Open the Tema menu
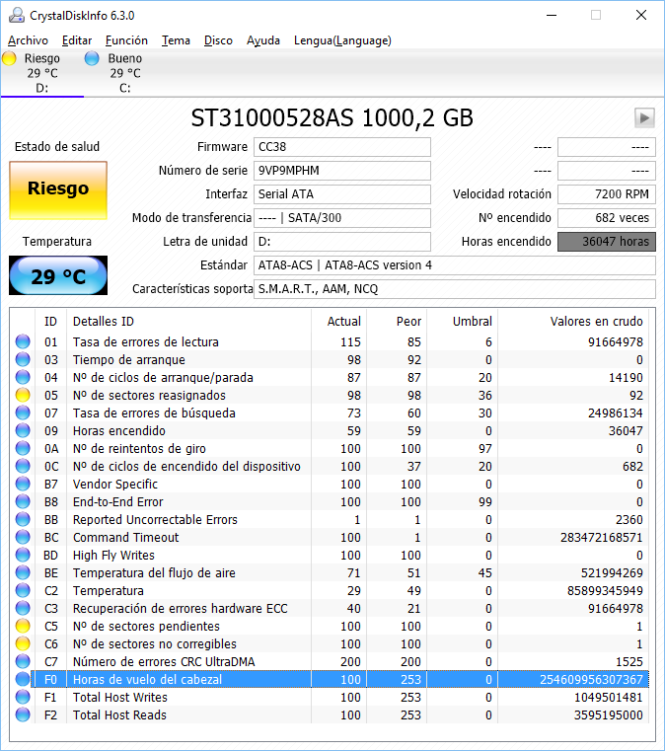This screenshot has height=751, width=665. (x=176, y=40)
